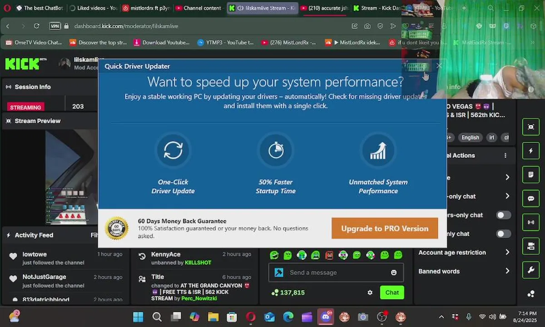Click the red STREAMING status badge
Screen dimensions: 545x327
[25, 107]
